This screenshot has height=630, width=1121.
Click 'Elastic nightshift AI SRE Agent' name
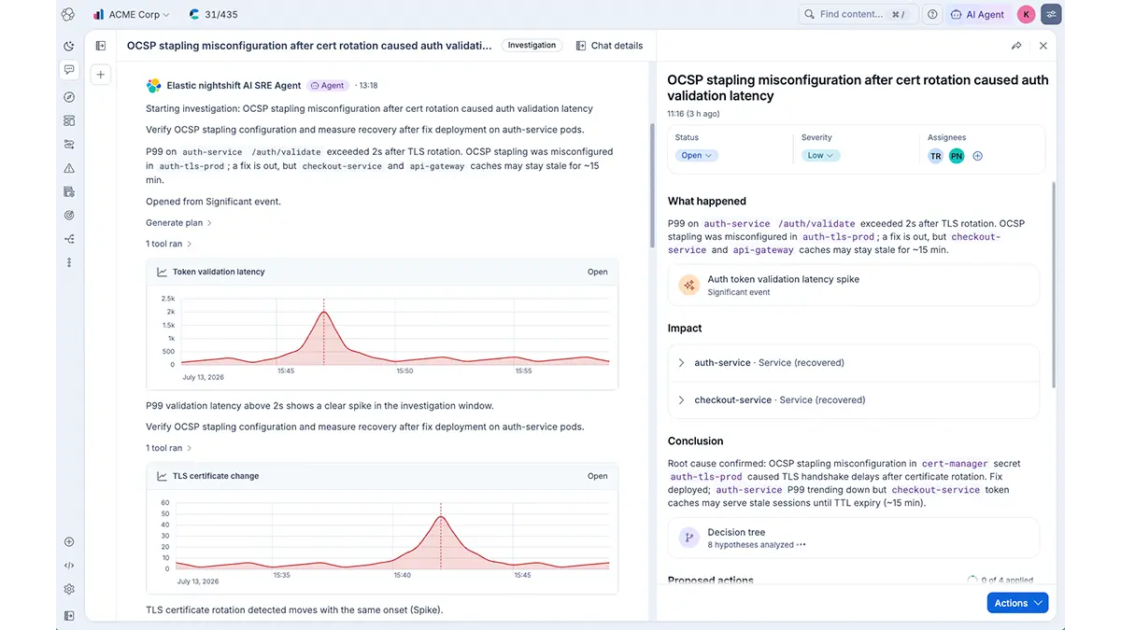coord(234,85)
